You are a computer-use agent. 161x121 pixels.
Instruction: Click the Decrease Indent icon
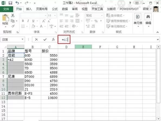coord(61,26)
